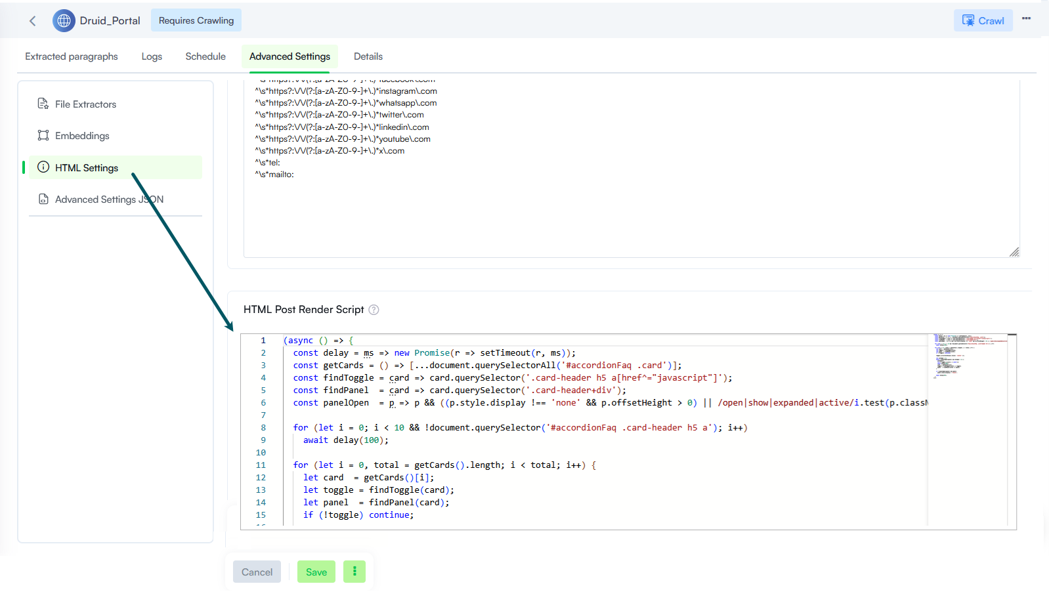This screenshot has height=609, width=1049.
Task: Switch to the Extracted paragraphs tab
Action: (x=72, y=56)
